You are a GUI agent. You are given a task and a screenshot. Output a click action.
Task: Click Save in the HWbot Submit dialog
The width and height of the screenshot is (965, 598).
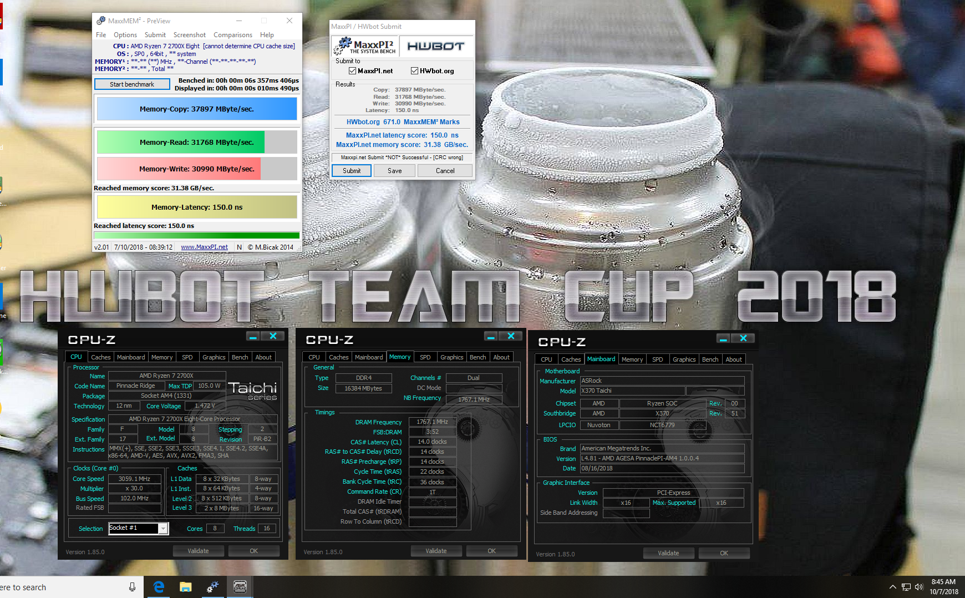point(395,171)
